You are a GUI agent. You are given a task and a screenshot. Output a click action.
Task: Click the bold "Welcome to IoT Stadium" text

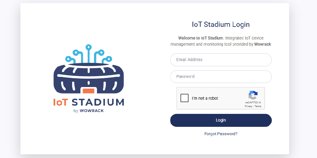pyautogui.click(x=200, y=38)
